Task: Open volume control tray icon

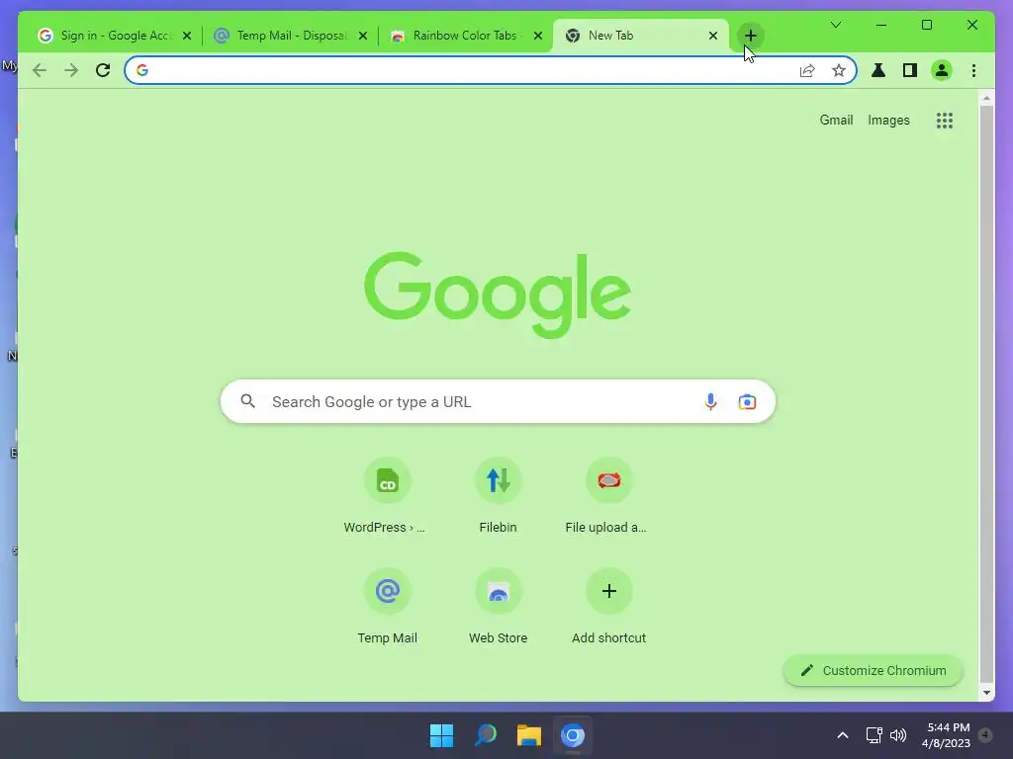Action: coord(898,735)
